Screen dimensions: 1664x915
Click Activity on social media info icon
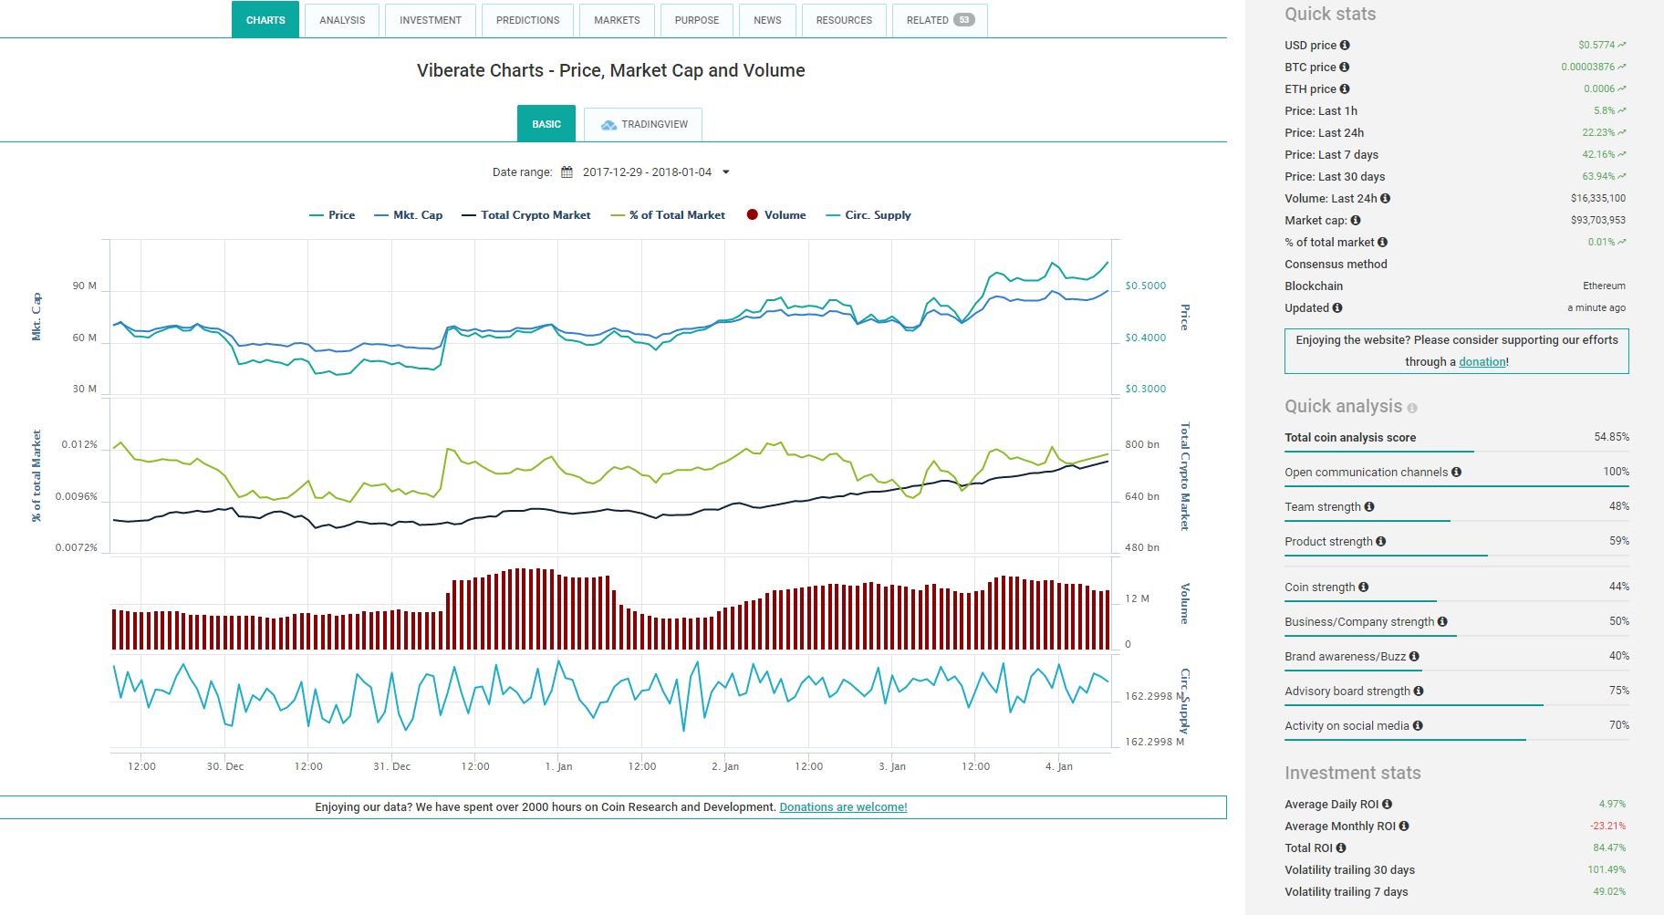1418,725
